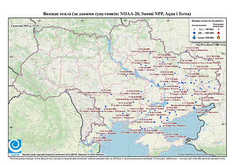
Task: Click the blue marker beside 22,76 МВт label
Action: [x=141, y=91]
